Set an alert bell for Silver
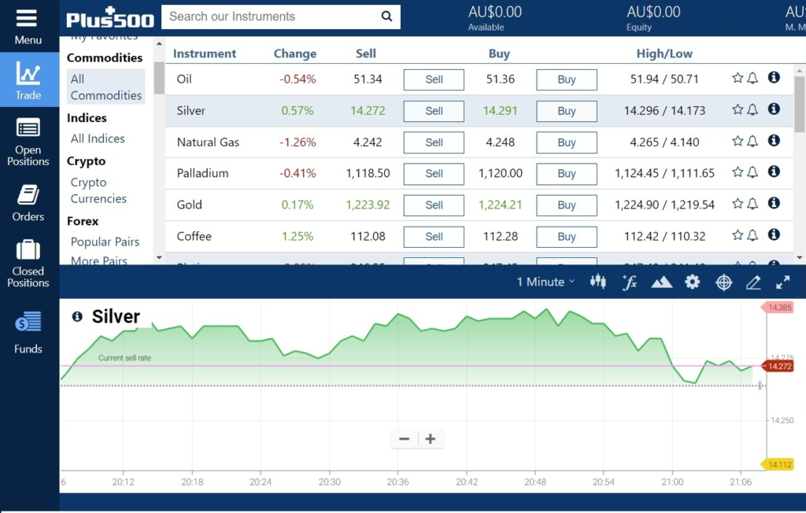 [x=752, y=109]
